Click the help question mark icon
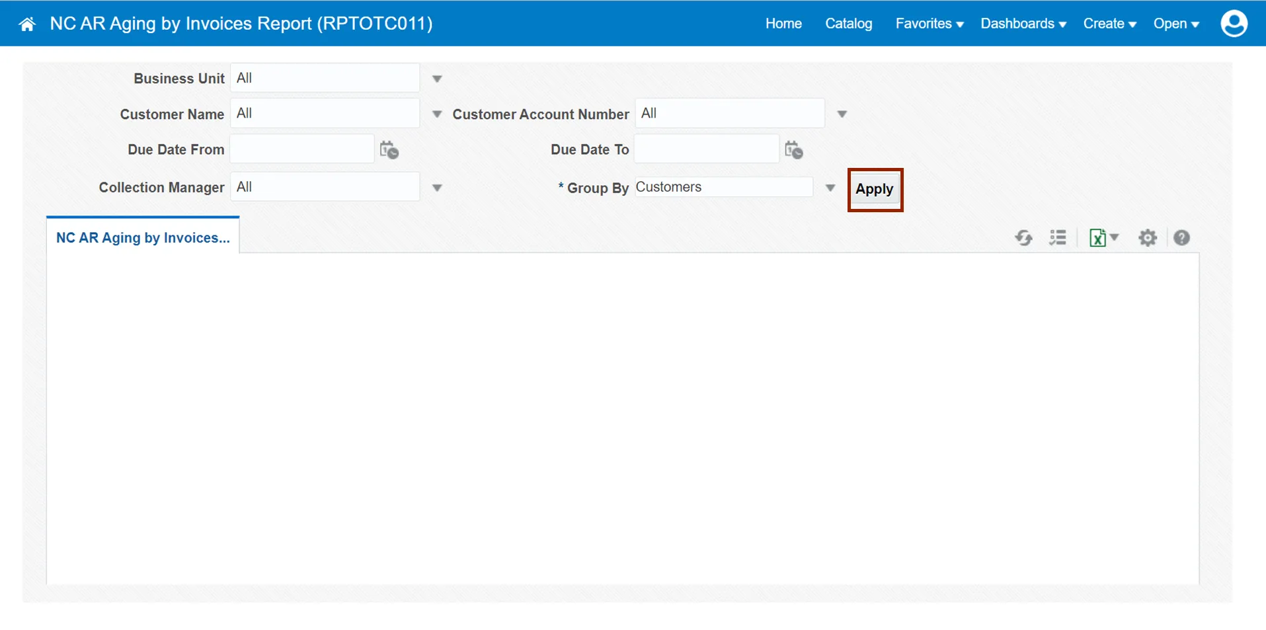 (x=1182, y=238)
